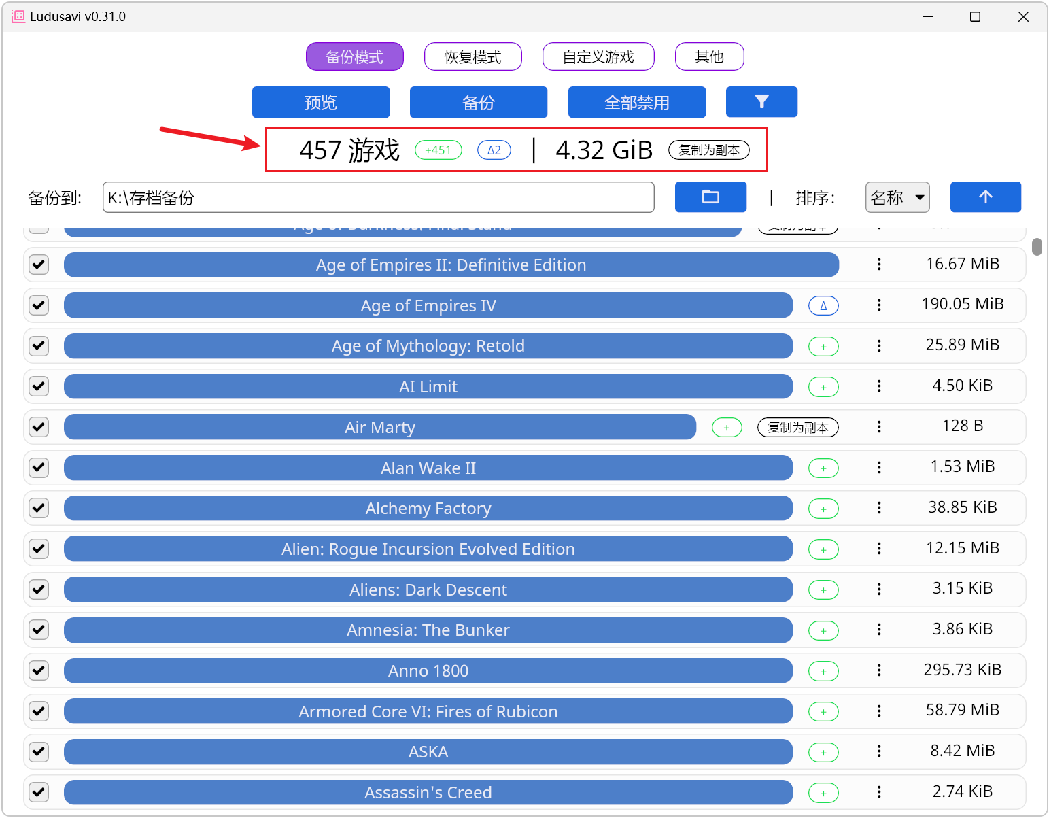This screenshot has width=1049, height=818.
Task: Click the green plus badge on Air Marty
Action: pyautogui.click(x=727, y=428)
